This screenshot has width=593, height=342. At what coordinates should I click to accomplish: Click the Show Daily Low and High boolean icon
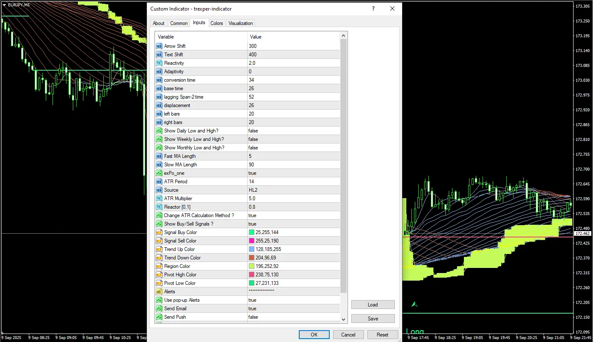point(159,131)
